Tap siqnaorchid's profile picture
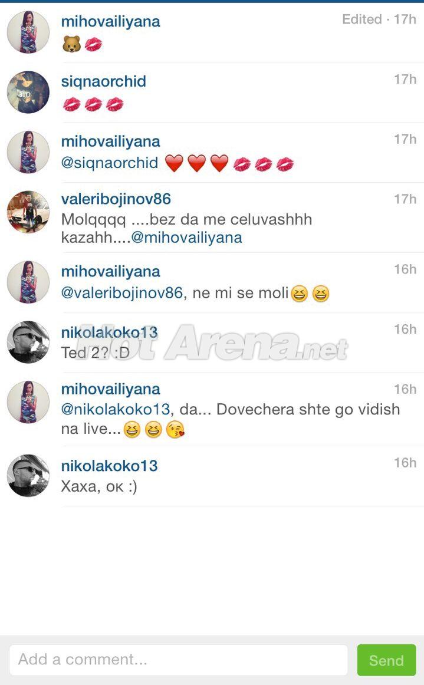Screen dimensions: 424x685 point(28,92)
